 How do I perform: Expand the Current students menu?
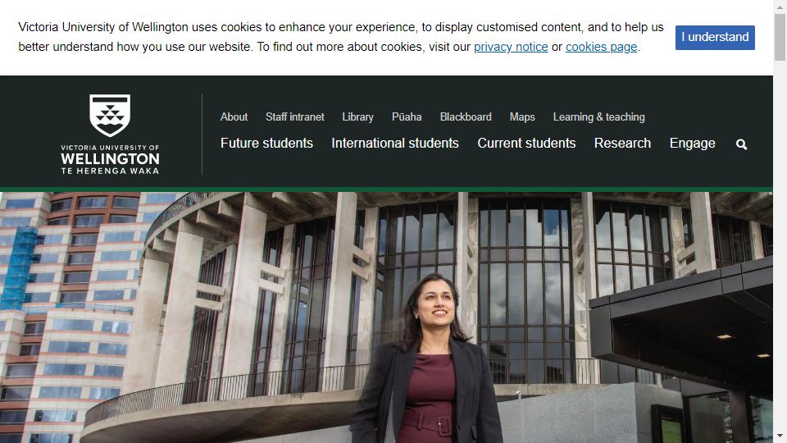(x=526, y=143)
